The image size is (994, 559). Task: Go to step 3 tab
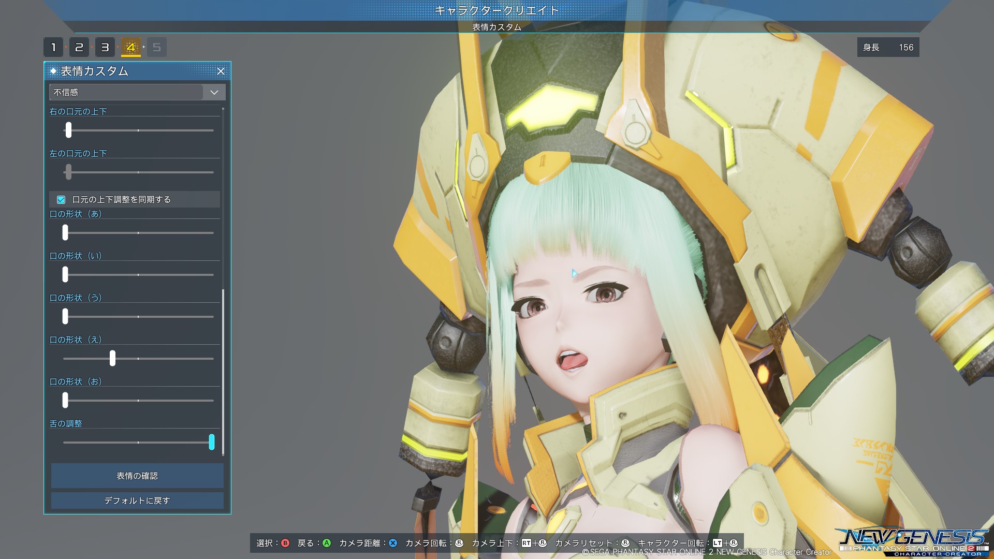click(x=105, y=48)
